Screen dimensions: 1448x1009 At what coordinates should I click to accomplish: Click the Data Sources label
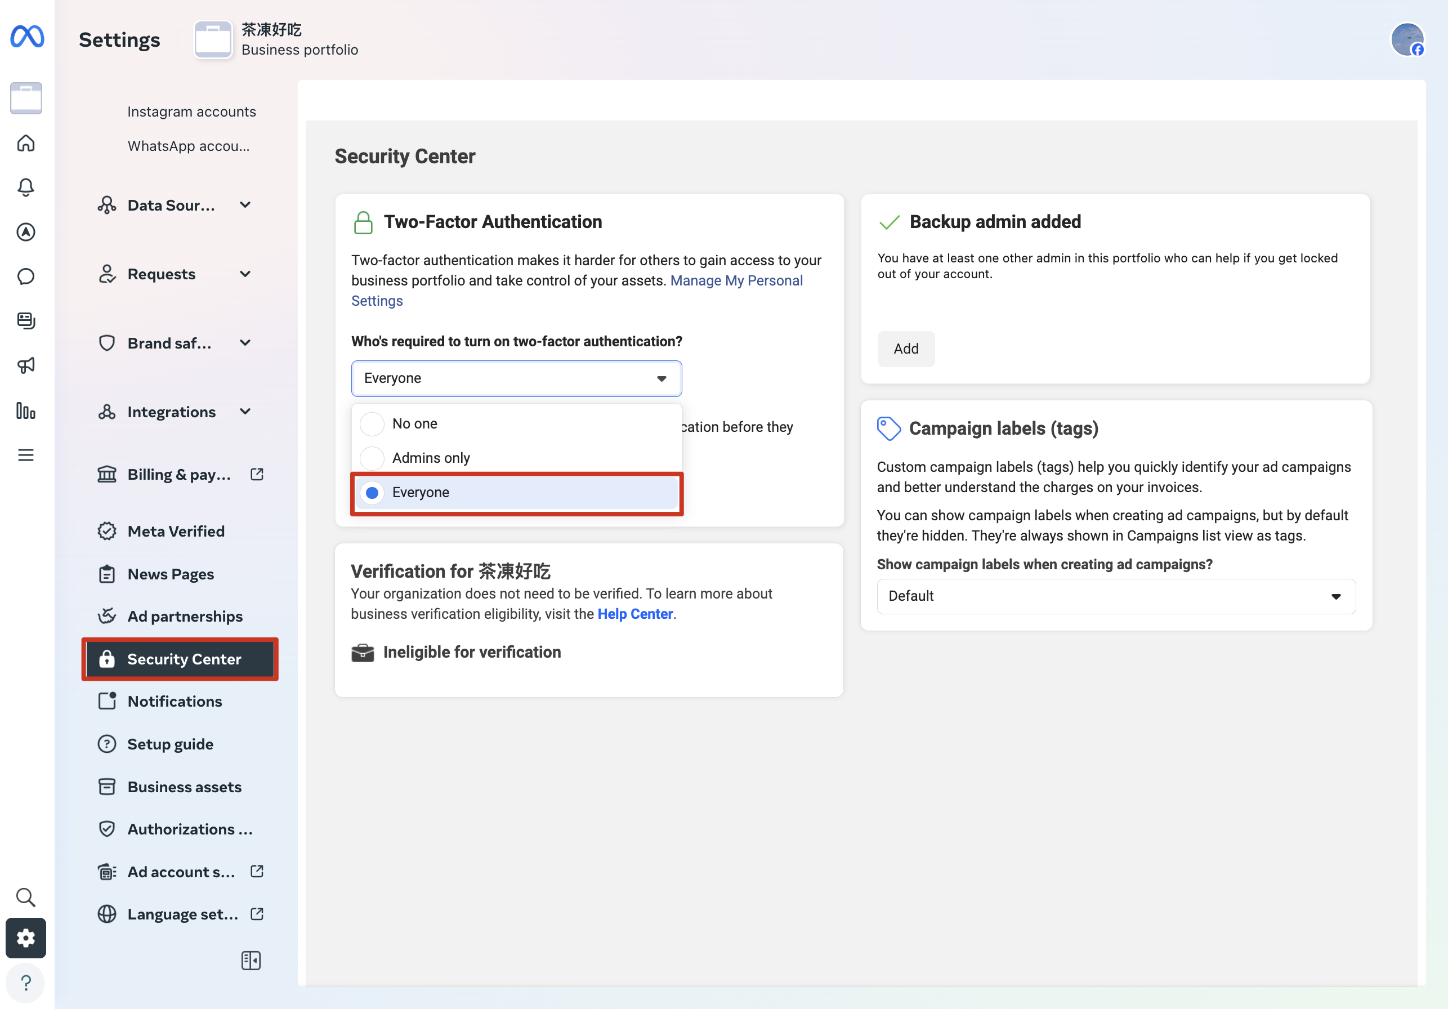pyautogui.click(x=171, y=205)
